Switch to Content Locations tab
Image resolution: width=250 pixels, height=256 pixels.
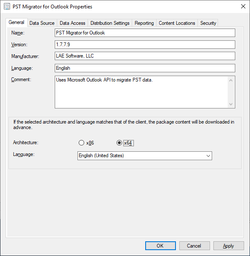177,23
